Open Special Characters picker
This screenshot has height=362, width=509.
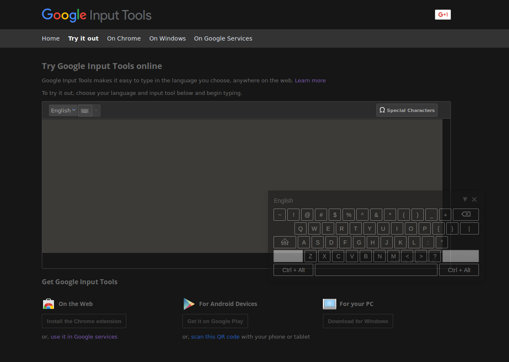[407, 110]
